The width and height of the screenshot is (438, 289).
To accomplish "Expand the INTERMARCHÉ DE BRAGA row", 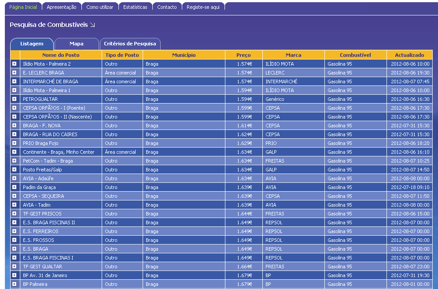I will pyautogui.click(x=14, y=82).
